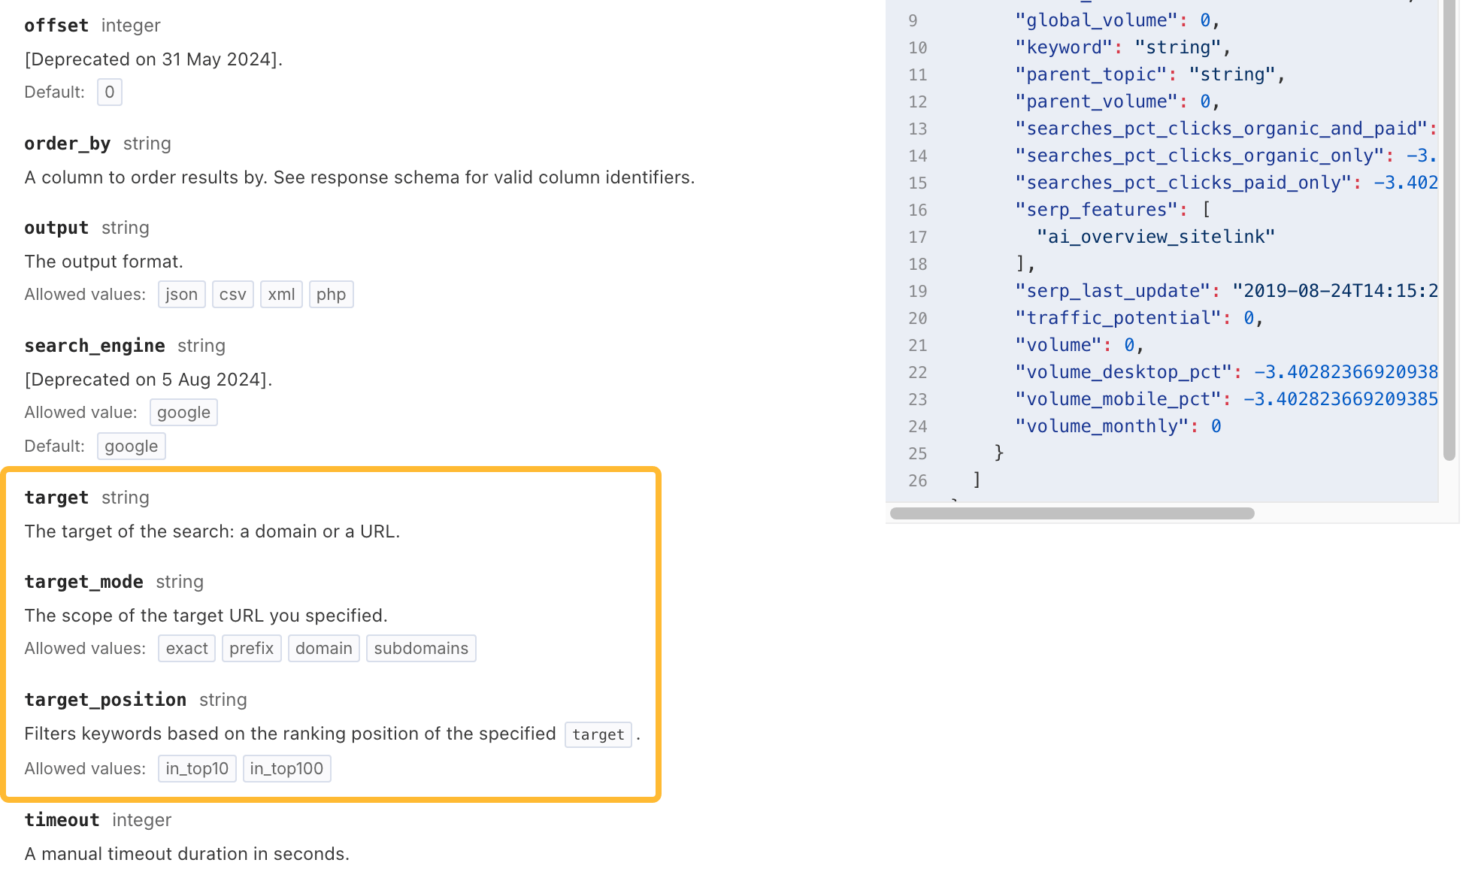The height and width of the screenshot is (884, 1478).
Task: Select the php output format tag
Action: [x=331, y=295]
